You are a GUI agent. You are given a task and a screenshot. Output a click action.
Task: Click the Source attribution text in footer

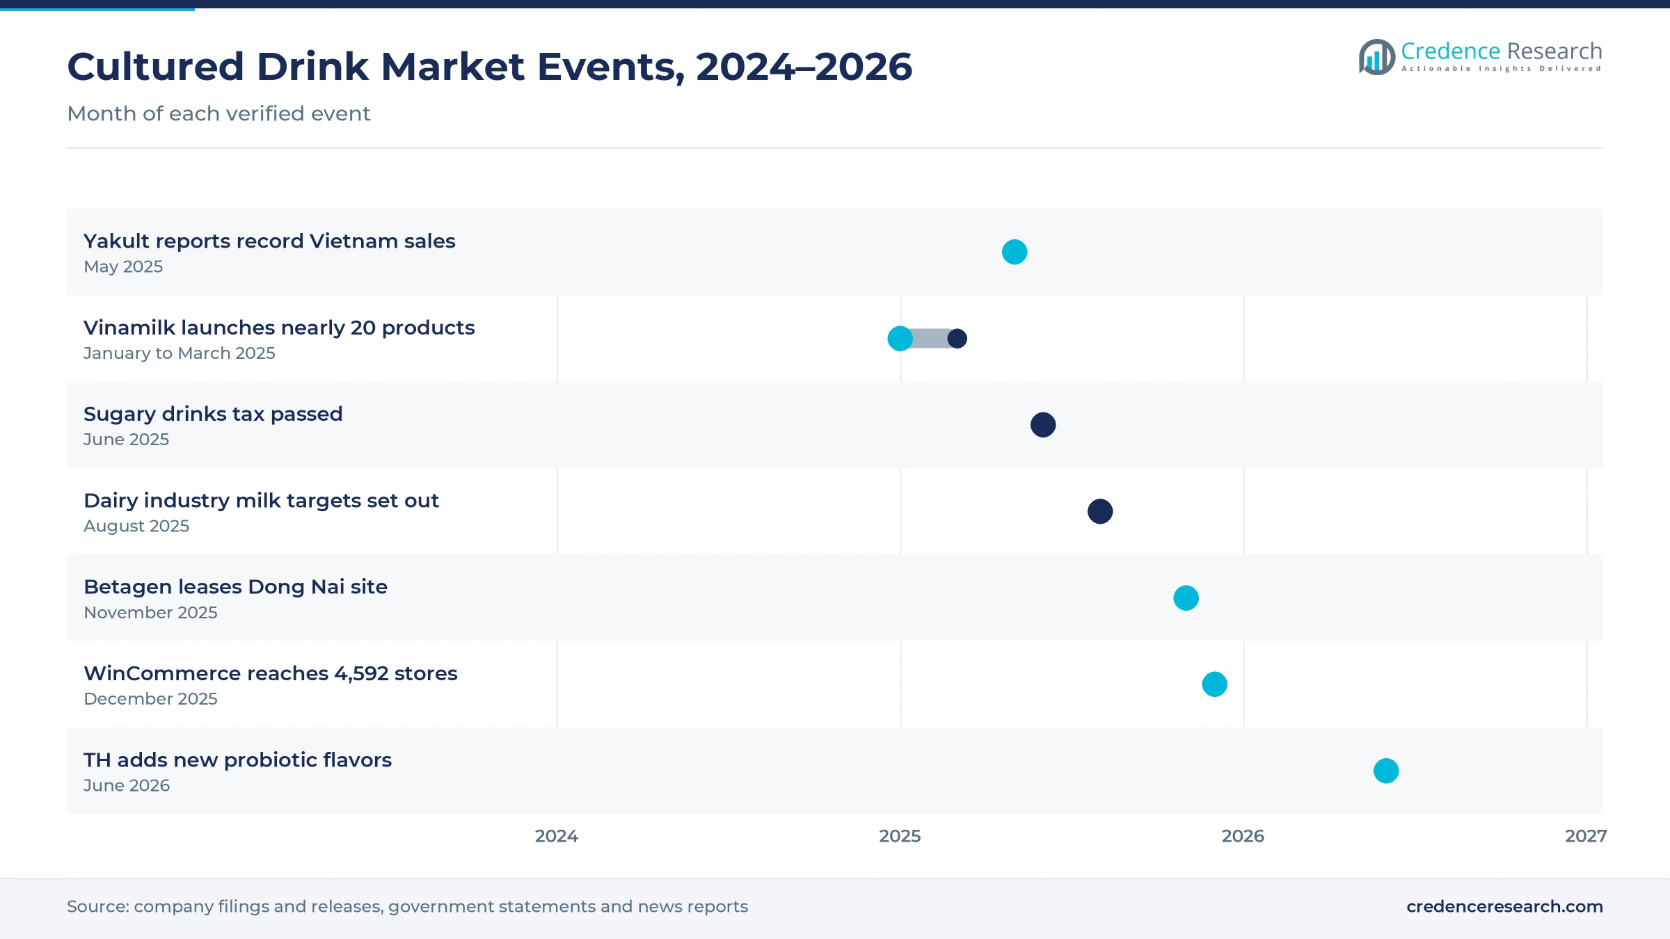[x=407, y=906]
